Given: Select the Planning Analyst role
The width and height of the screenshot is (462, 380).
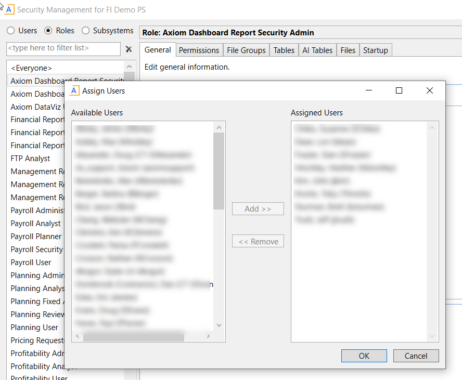Looking at the screenshot, I should tap(36, 288).
